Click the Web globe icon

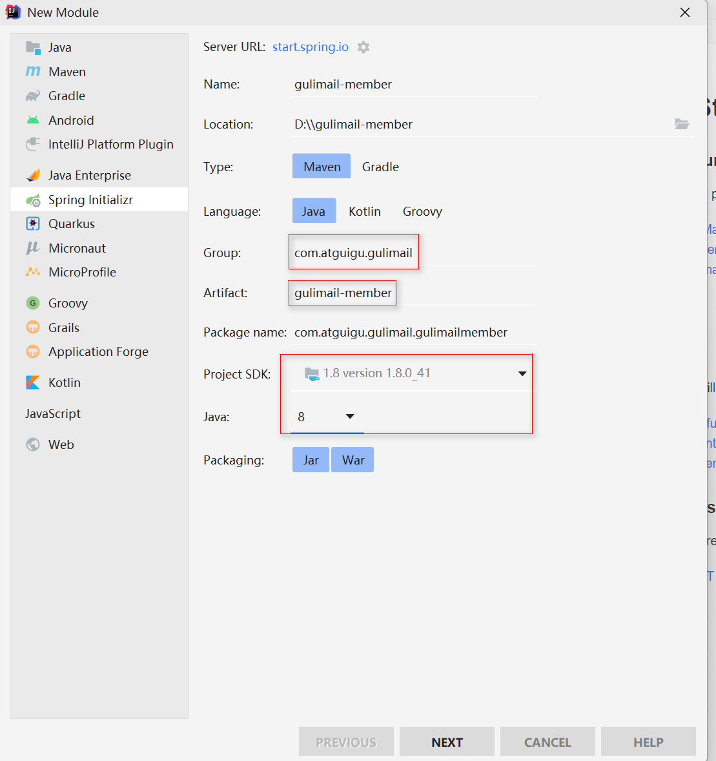coord(33,444)
